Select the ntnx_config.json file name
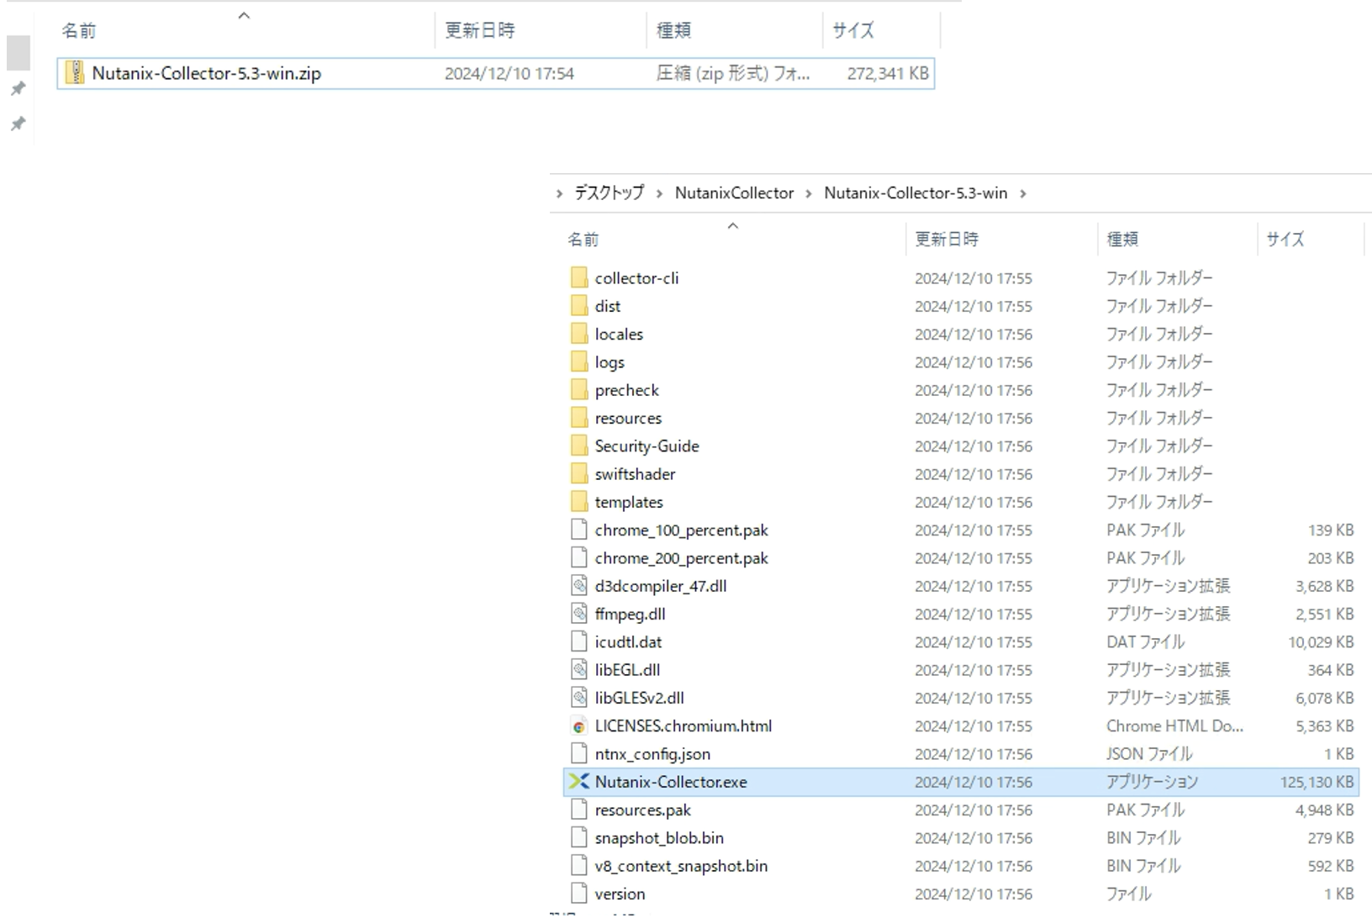Screen dimensions: 1372x918 pyautogui.click(x=652, y=754)
